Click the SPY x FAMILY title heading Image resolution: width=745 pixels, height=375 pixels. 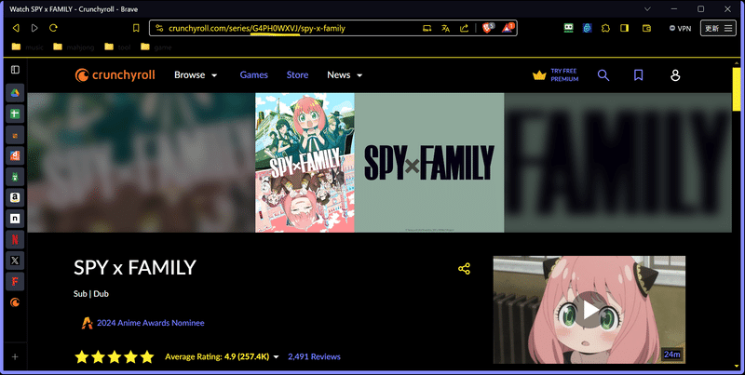point(135,268)
